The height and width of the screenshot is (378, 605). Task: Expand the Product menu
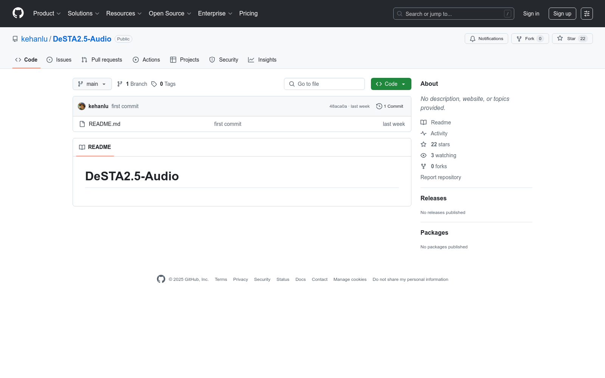[47, 13]
